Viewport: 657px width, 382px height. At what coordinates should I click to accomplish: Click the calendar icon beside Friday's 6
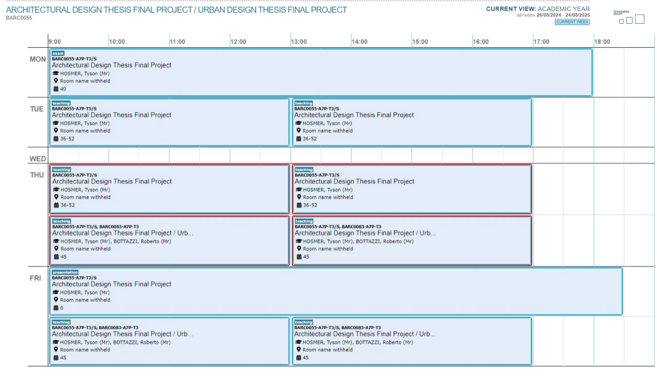56,308
